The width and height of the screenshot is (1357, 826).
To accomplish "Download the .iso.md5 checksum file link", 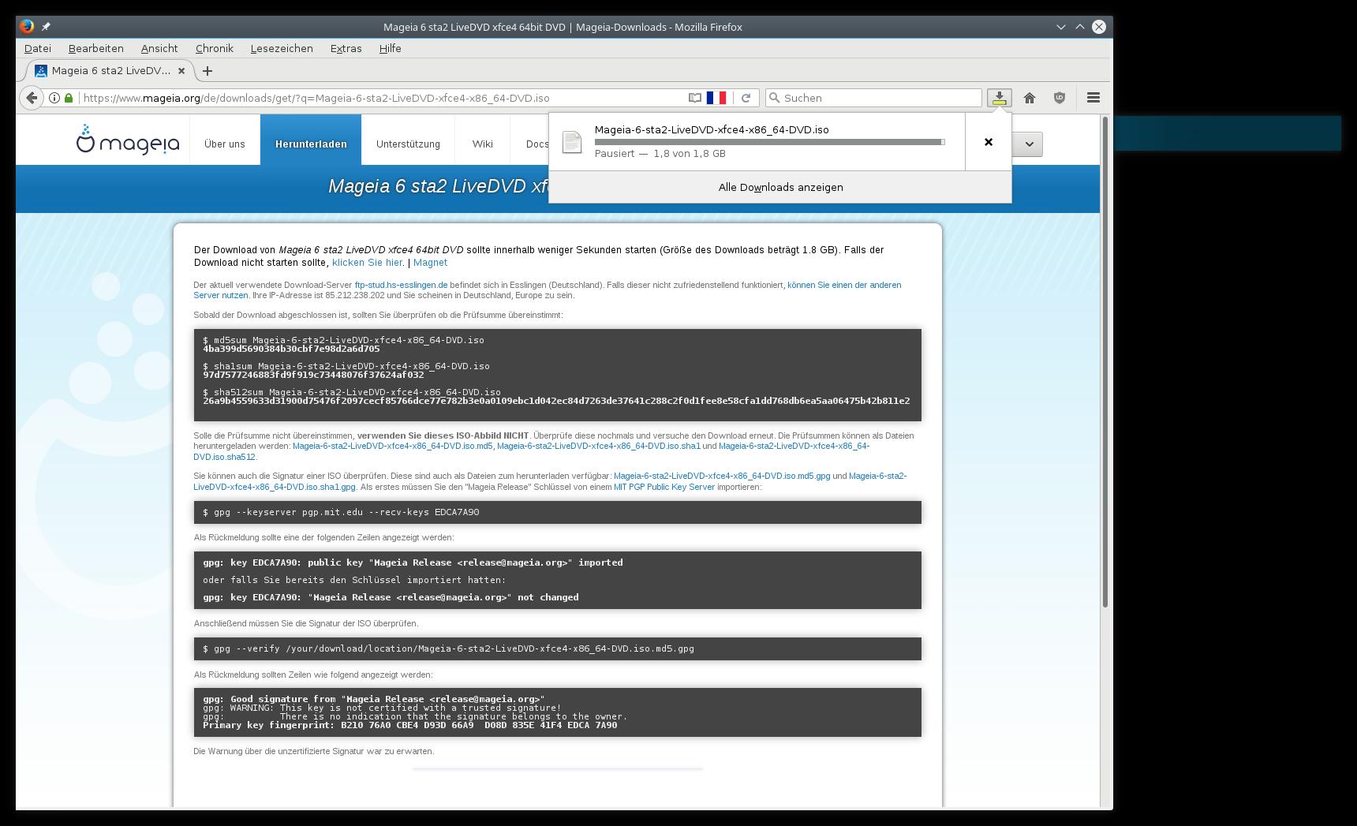I will click(x=393, y=446).
